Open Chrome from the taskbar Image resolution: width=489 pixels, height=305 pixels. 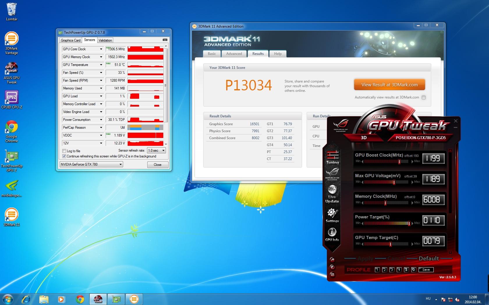(x=80, y=299)
